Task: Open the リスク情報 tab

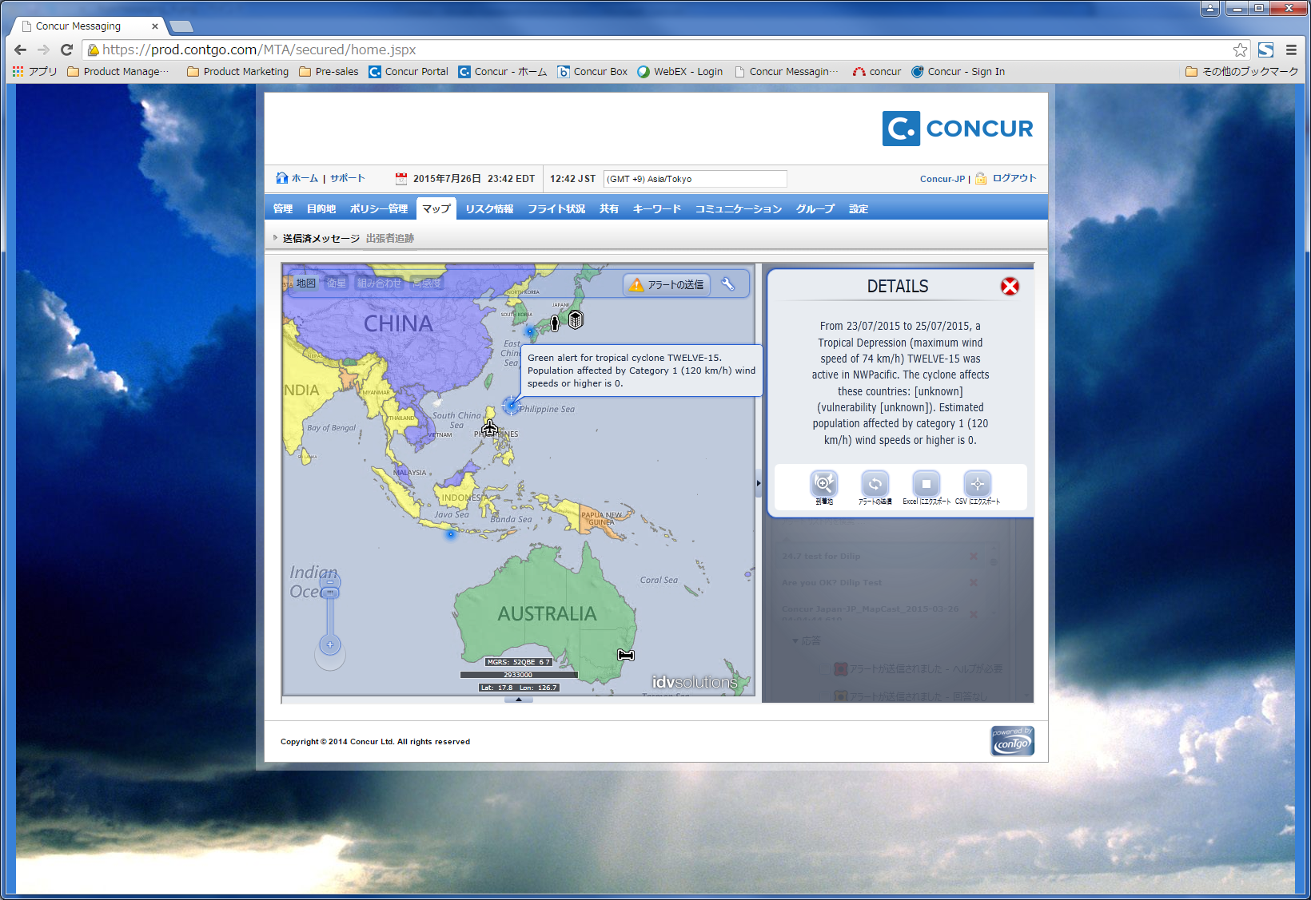Action: click(489, 209)
